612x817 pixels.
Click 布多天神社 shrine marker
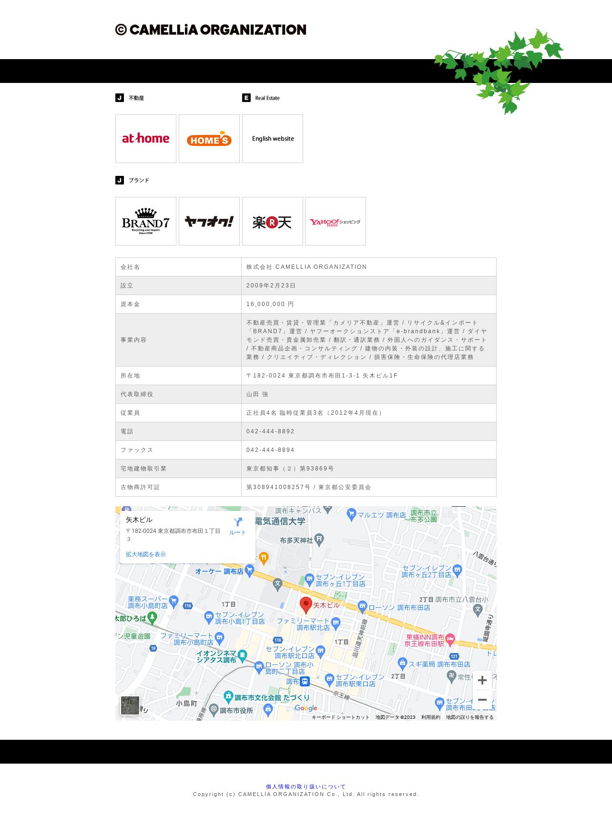click(x=319, y=540)
